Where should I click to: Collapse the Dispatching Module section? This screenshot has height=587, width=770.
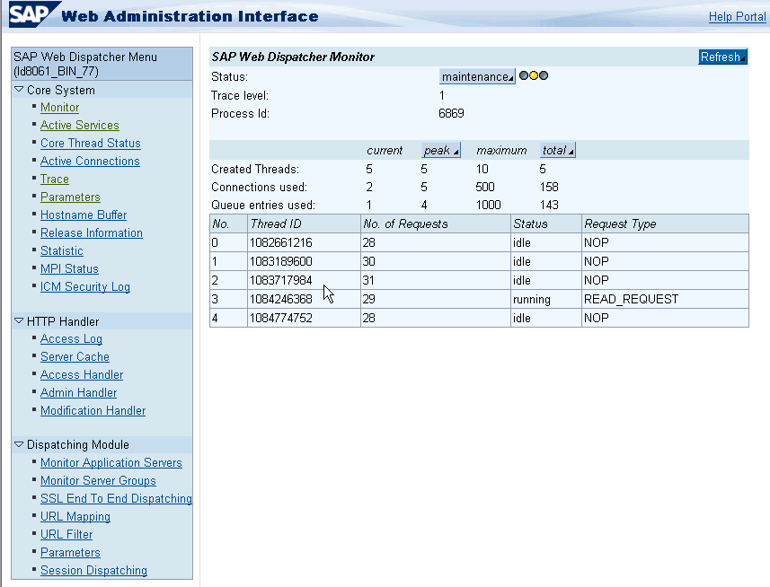(x=19, y=445)
